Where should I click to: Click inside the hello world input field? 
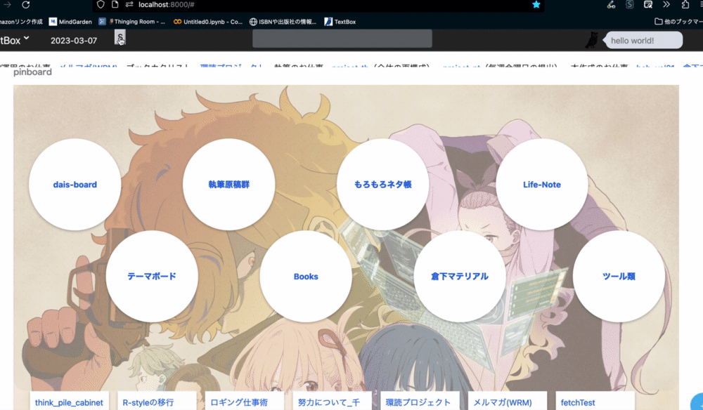(x=642, y=40)
